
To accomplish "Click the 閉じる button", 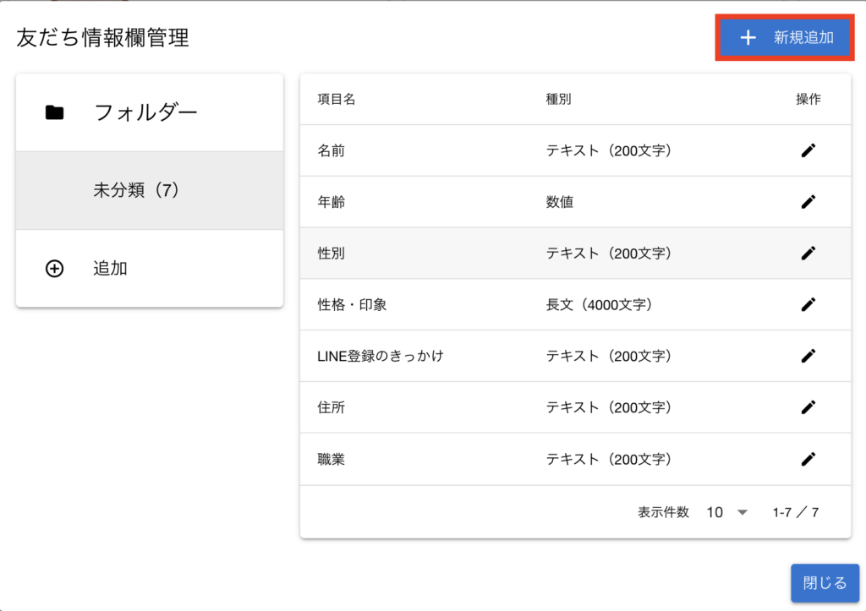I will tap(825, 583).
